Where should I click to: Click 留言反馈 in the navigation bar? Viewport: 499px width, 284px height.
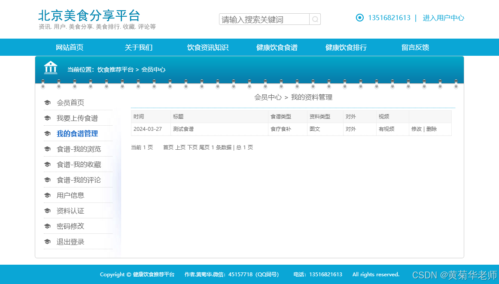click(x=415, y=47)
